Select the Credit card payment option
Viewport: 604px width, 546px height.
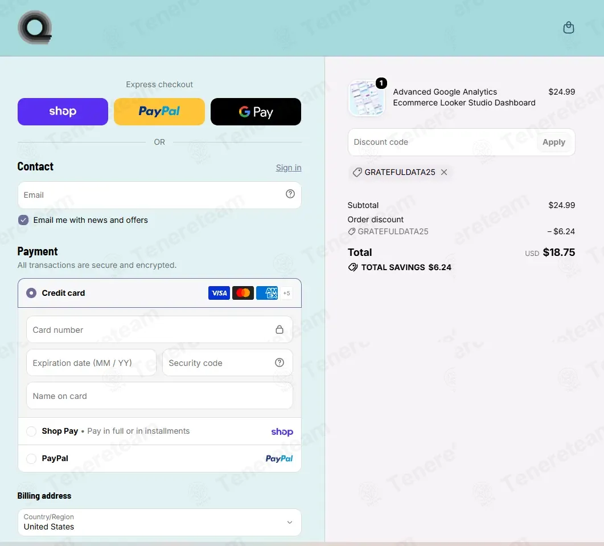[31, 293]
